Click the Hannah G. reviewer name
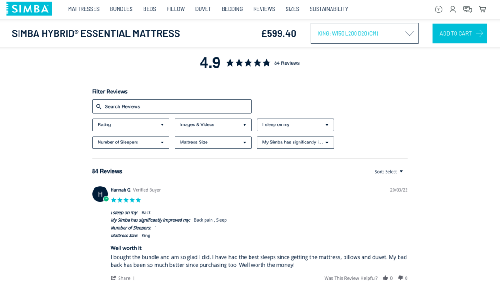 click(121, 190)
